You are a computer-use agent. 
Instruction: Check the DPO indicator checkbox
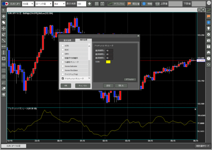(63, 54)
